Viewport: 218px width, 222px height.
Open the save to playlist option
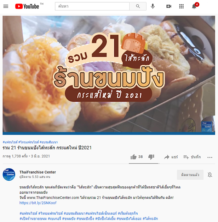[192, 157]
